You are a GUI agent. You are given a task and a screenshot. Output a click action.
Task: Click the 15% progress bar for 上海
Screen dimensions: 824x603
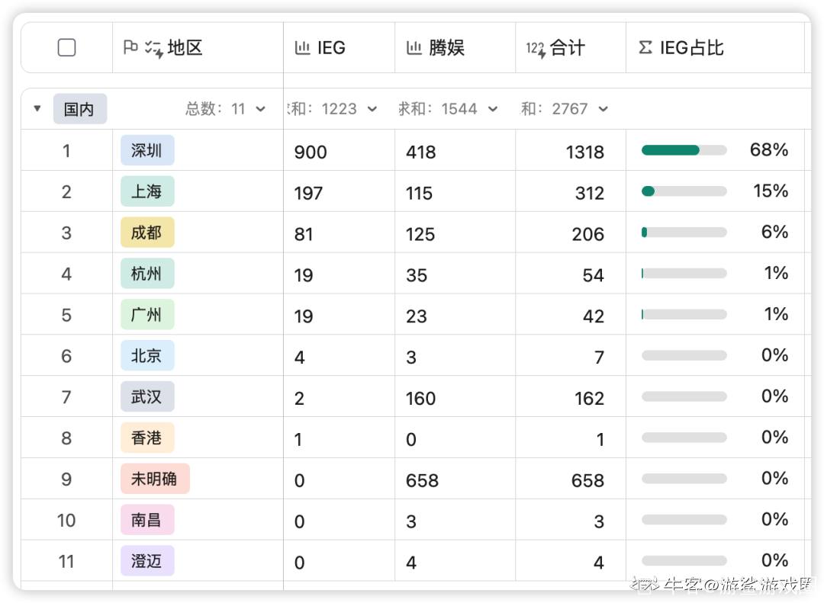click(x=684, y=191)
